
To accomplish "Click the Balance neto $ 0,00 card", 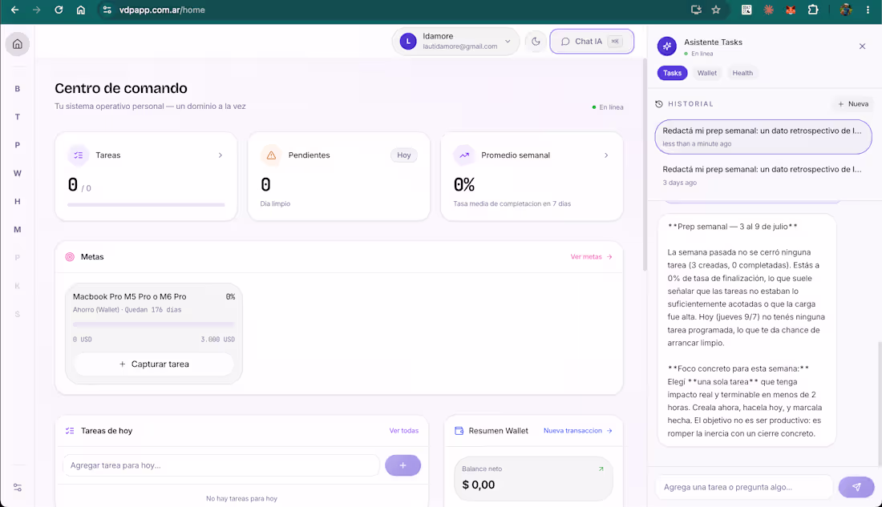I will pyautogui.click(x=533, y=478).
